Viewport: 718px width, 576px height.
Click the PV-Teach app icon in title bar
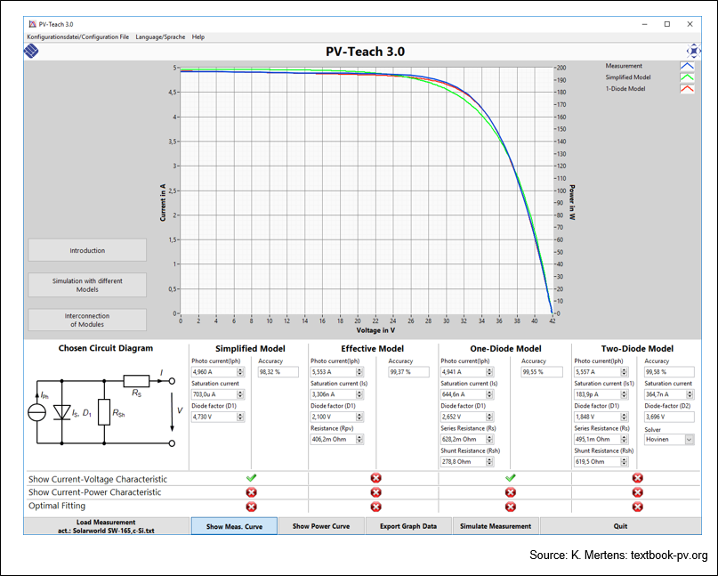click(x=32, y=24)
